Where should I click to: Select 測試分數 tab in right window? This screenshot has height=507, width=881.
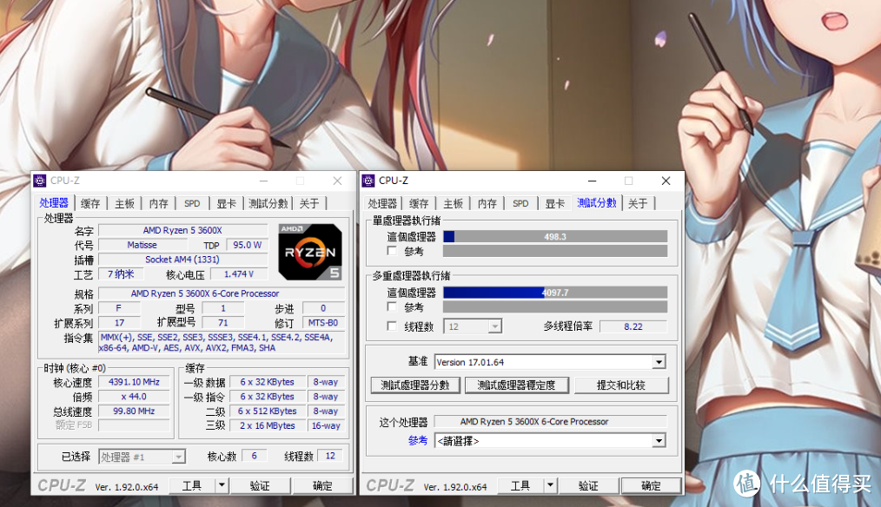pyautogui.click(x=597, y=202)
